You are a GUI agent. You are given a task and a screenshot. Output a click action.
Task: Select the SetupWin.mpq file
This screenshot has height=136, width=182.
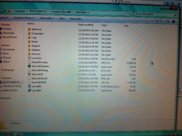(x=38, y=62)
